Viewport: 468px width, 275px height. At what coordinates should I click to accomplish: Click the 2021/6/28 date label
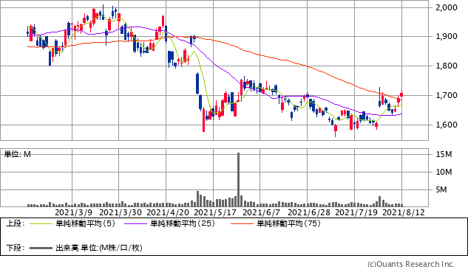pos(309,212)
